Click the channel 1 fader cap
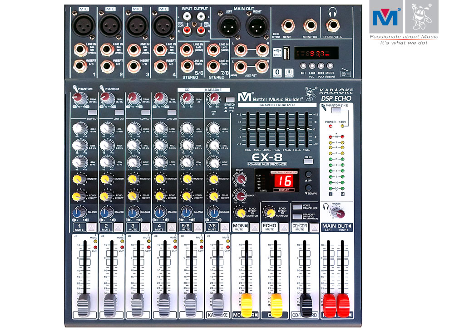The image size is (454, 332). 84,305
